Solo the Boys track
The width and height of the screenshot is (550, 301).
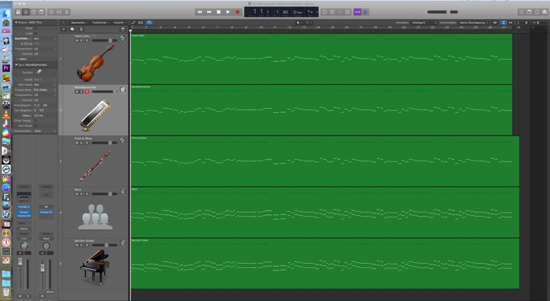(82, 194)
